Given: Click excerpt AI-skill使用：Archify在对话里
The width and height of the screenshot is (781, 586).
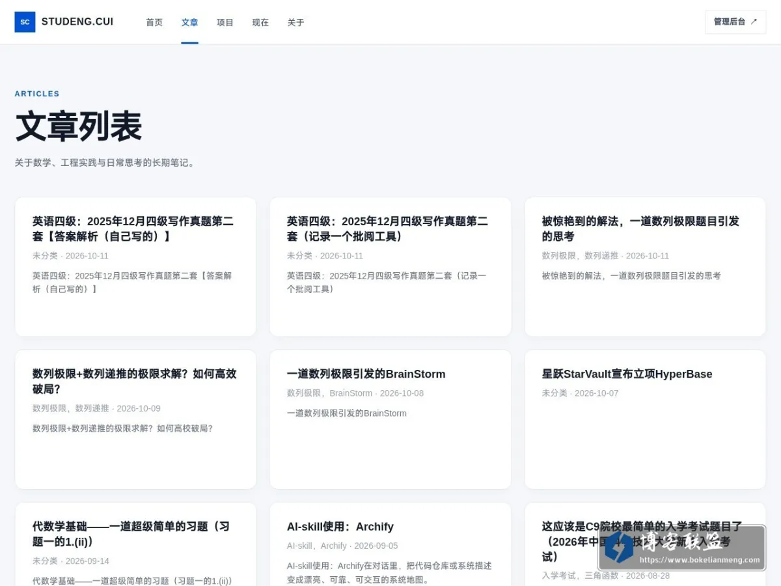Looking at the screenshot, I should click(x=389, y=573).
